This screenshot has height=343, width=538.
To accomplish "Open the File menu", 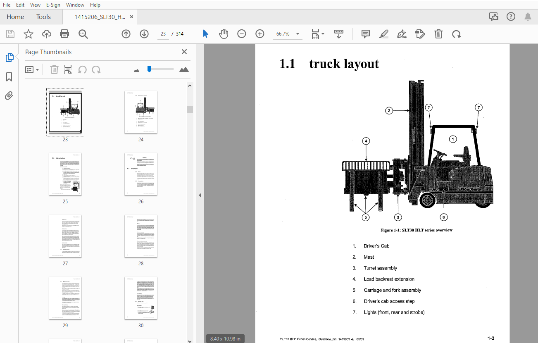I will 7,5.
